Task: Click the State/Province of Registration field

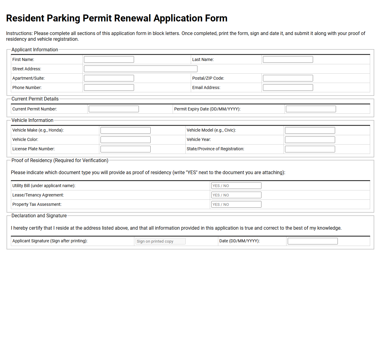Action: click(310, 149)
